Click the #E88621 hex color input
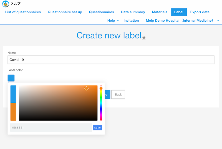The image size is (222, 149). click(x=51, y=127)
